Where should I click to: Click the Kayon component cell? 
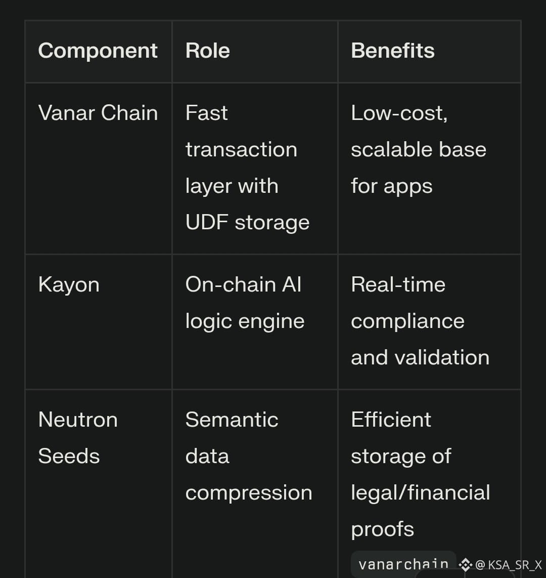[x=69, y=284]
